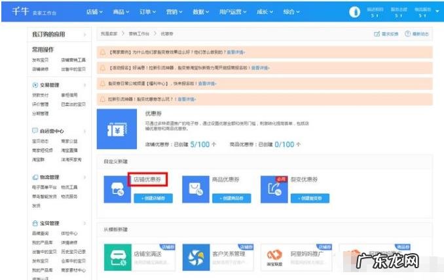Click the bell icon on 活动报名 banner
The image size is (444, 280).
coord(103,68)
